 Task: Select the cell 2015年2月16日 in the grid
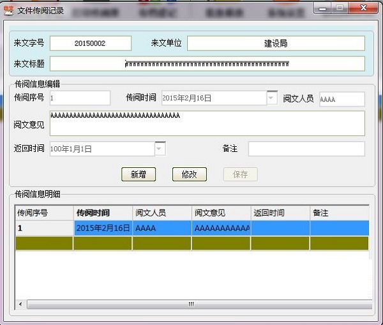(103, 228)
